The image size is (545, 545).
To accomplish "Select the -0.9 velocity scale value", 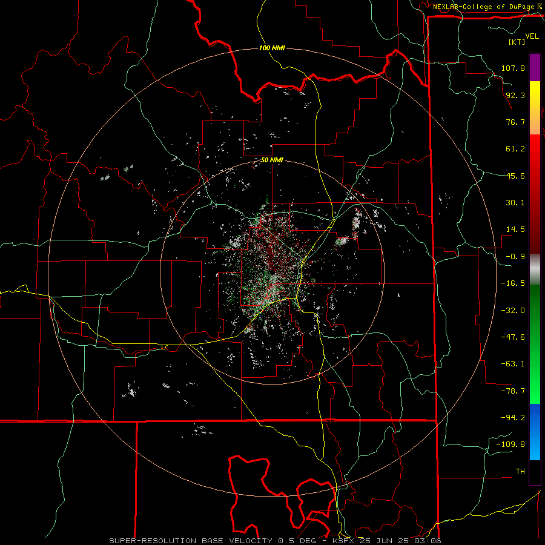I will tap(515, 257).
